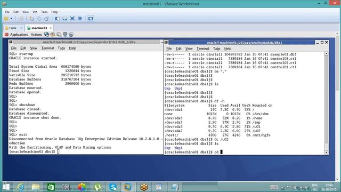Open window menu icon of dbs terminal
The width and height of the screenshot is (341, 192).
click(11, 42)
